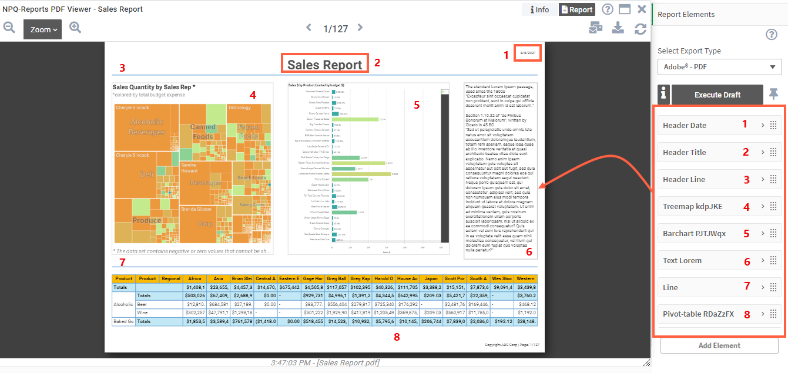Click drag handle of Header Date
This screenshot has height=373, width=788.
[773, 125]
